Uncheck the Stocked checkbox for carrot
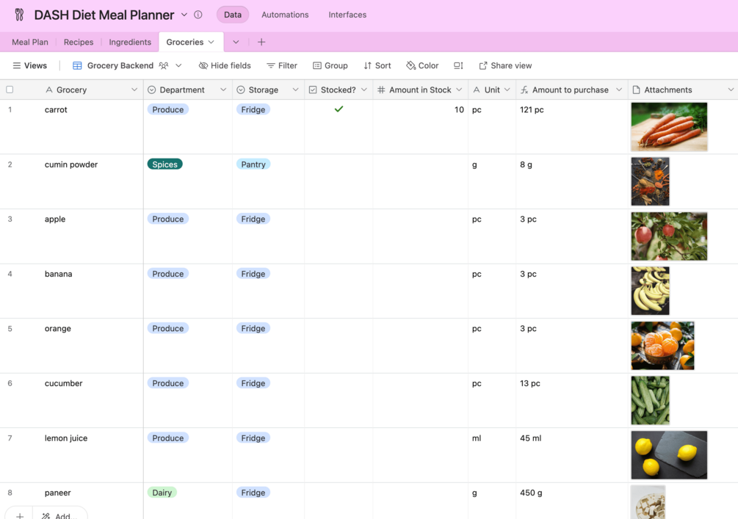 339,109
